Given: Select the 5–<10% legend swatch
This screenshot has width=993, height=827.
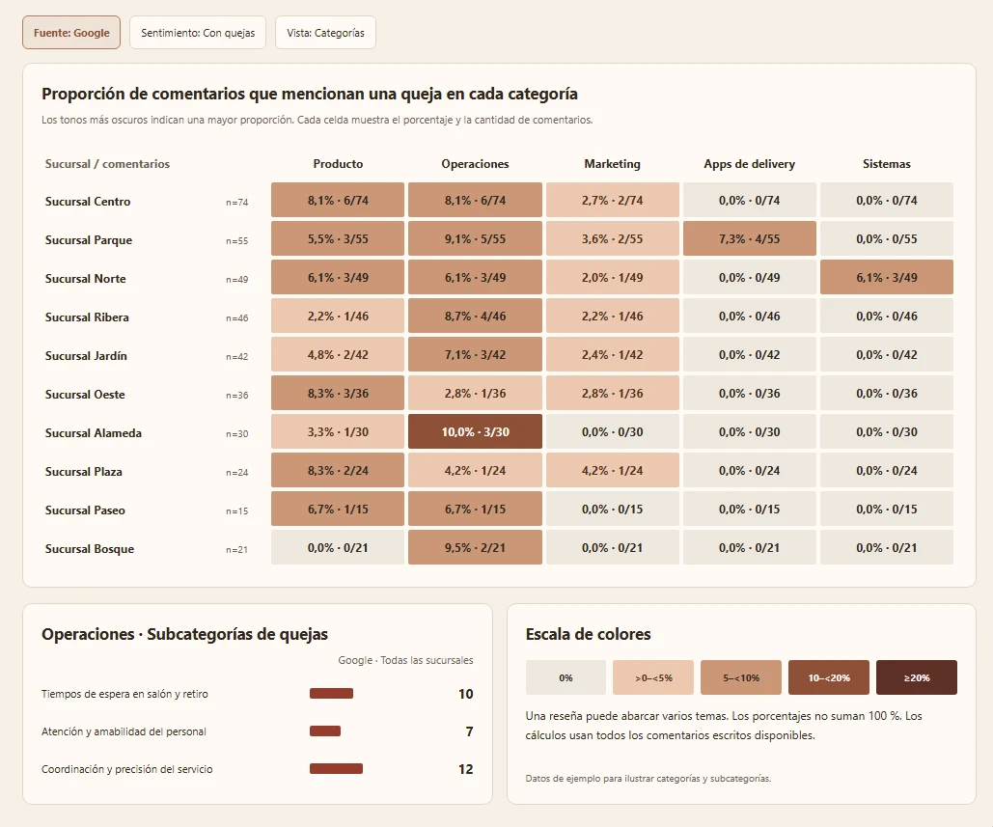Looking at the screenshot, I should 741,677.
